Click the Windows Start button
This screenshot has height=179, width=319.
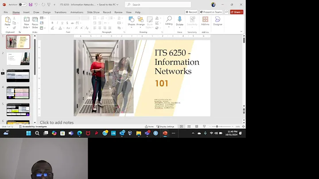[x=29, y=133]
